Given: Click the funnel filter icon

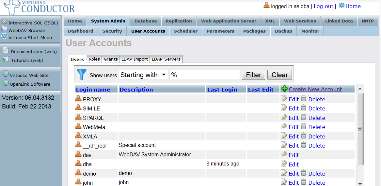Looking at the screenshot, I should tap(82, 74).
